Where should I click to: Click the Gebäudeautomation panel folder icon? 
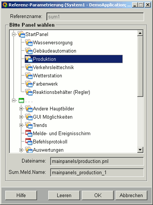pos(29,51)
